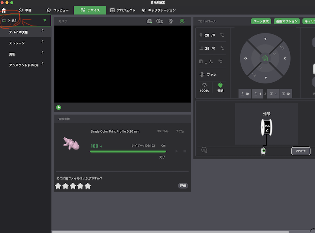This screenshot has height=233, width=315.
Task: Click the SD card storage status icon
Action: coord(149,21)
